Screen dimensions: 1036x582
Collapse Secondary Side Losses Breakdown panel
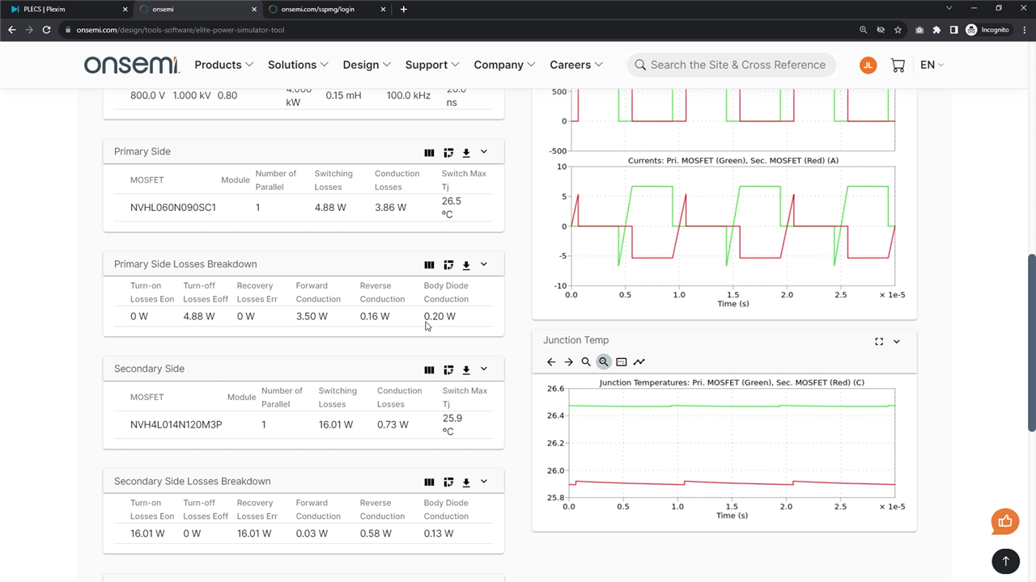tap(484, 481)
